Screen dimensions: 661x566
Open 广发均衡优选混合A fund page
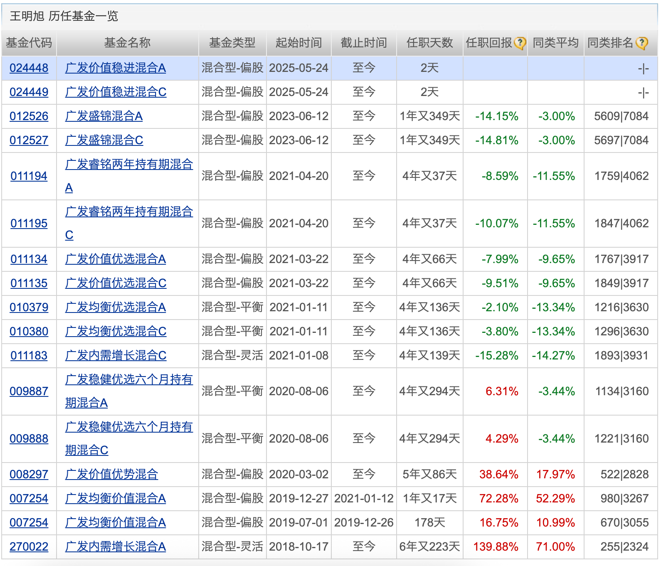116,308
